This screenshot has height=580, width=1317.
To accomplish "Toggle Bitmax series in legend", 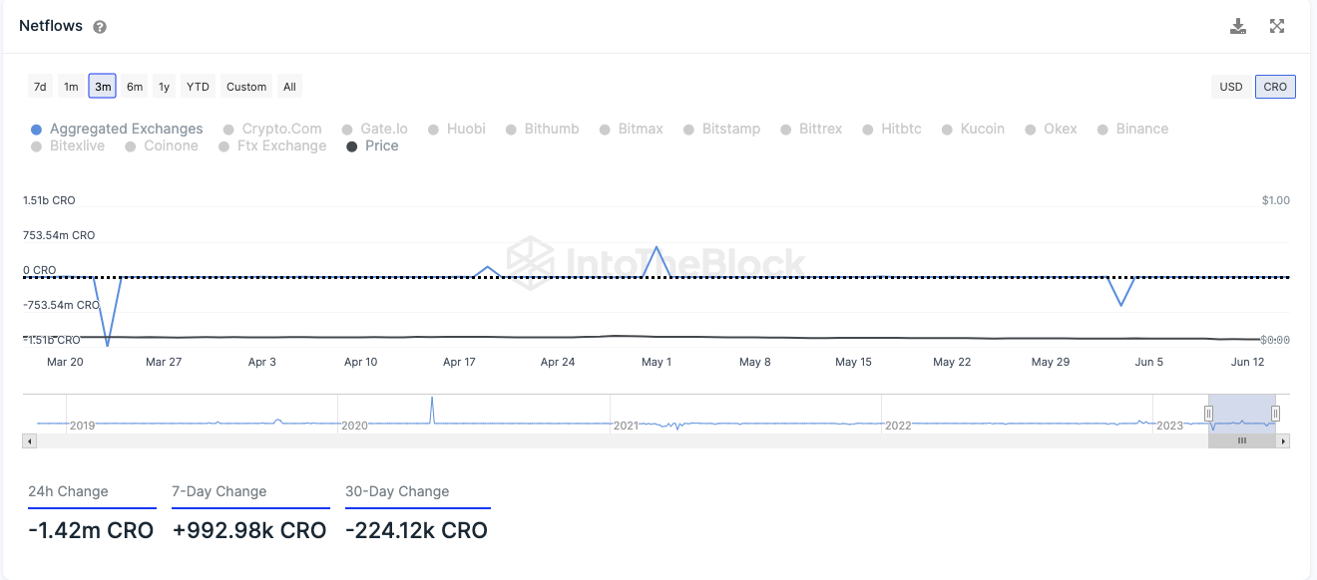I will click(631, 129).
